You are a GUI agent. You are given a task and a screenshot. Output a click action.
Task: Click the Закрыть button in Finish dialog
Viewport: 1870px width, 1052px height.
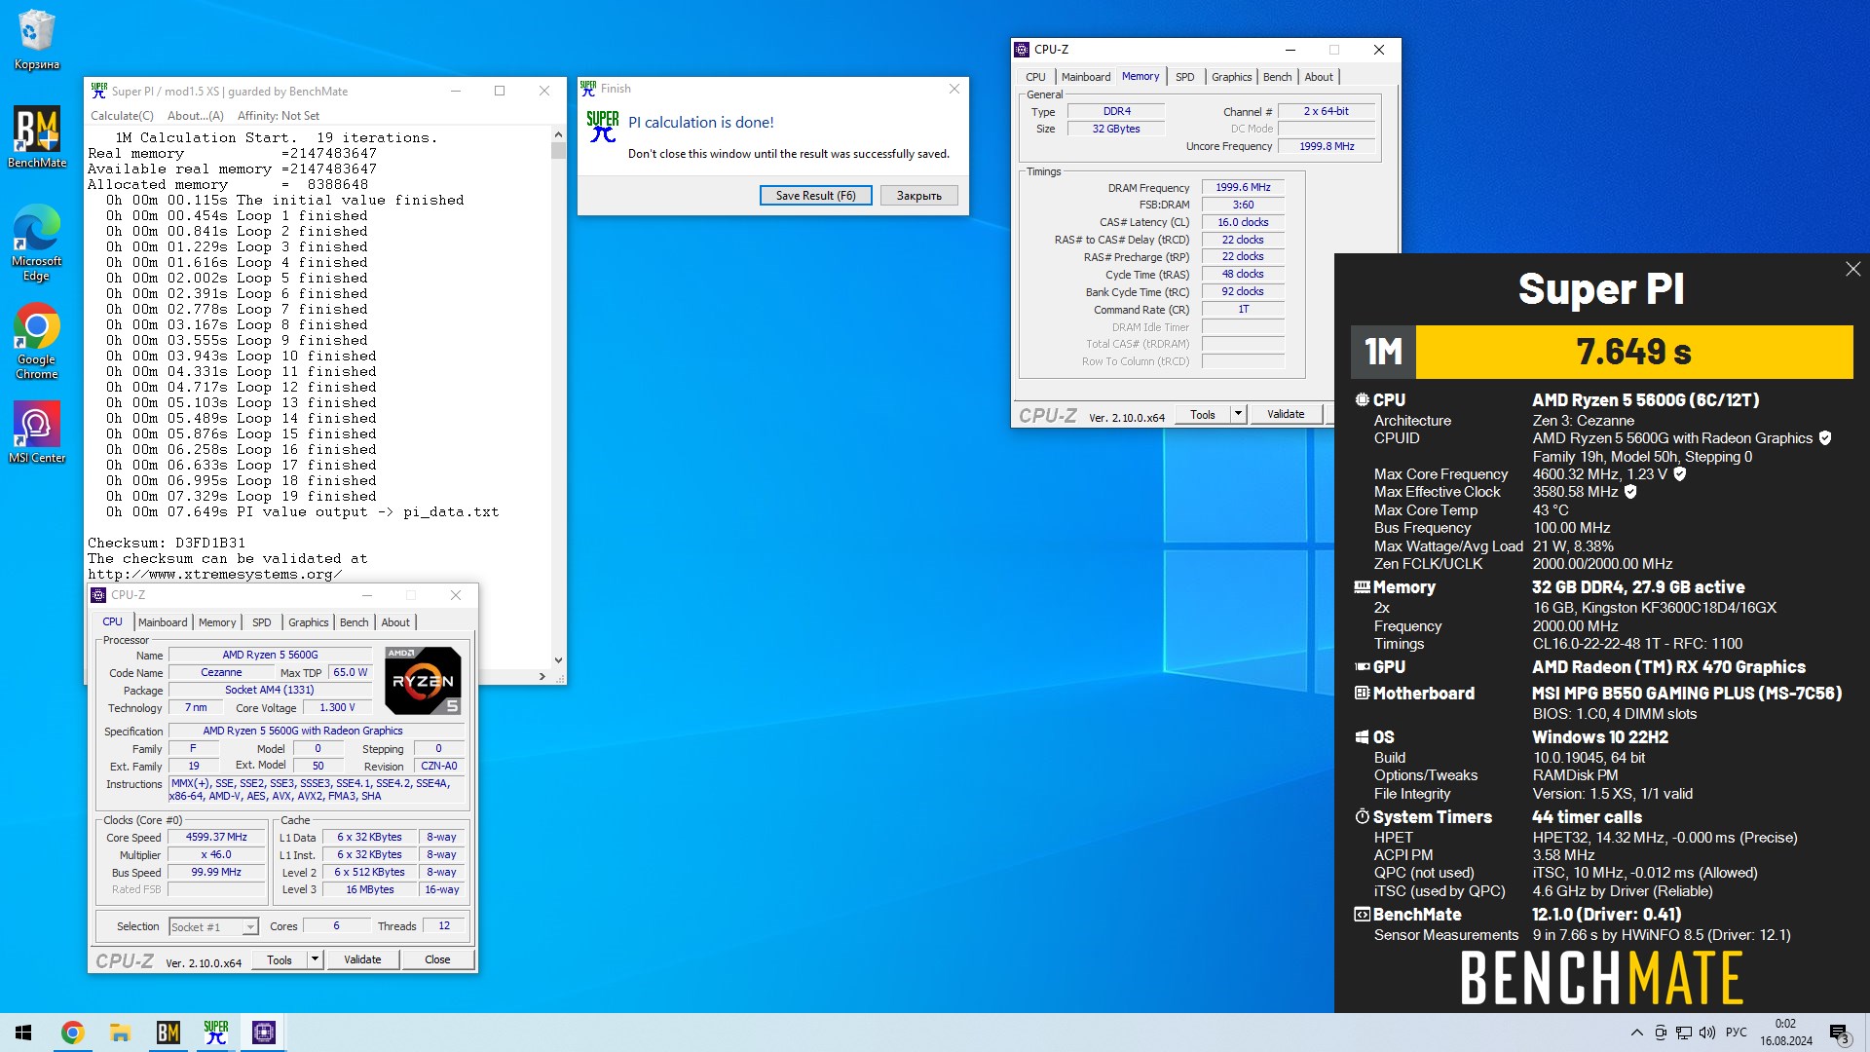[918, 196]
